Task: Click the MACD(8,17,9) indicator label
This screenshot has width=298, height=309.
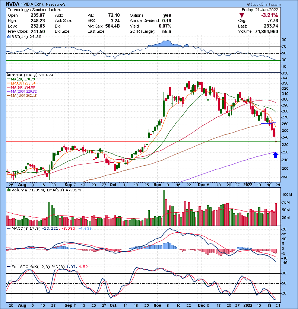Action: pyautogui.click(x=27, y=229)
